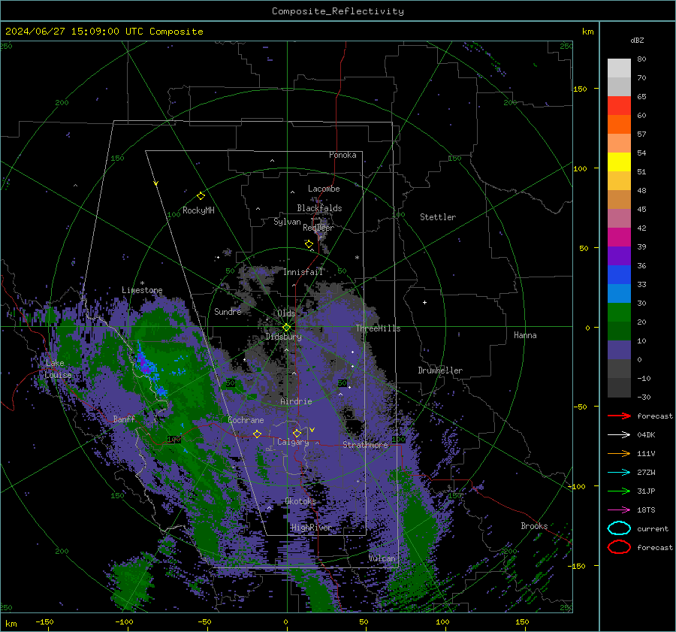Click the ThreeHills town label
Viewport: 676px width, 632px height.
378,328
